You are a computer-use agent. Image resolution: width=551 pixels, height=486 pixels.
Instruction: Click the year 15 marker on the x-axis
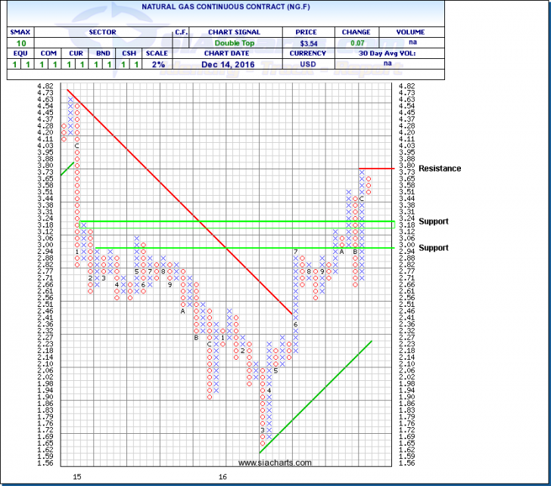pyautogui.click(x=76, y=477)
